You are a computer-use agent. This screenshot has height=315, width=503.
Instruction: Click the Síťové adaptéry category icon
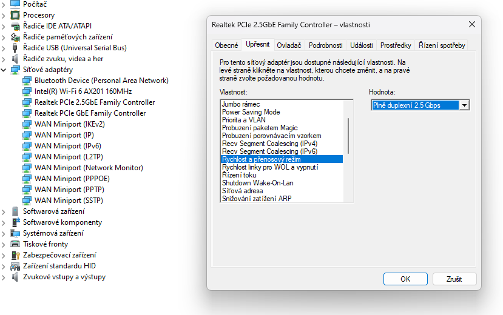click(16, 70)
